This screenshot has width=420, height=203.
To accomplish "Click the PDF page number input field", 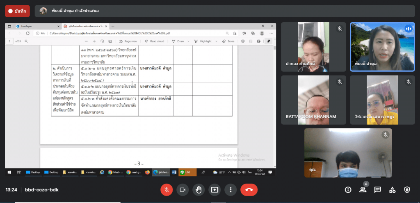I will 9,41.
